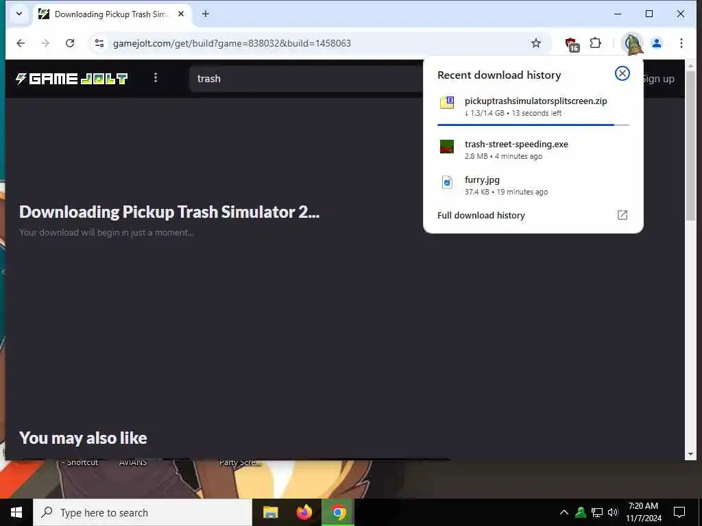Viewport: 702px width, 526px height.
Task: Open Game Jolt three-dot more menu
Action: 156,78
